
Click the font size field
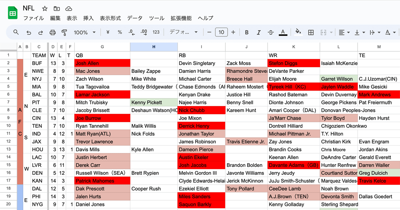[221, 32]
